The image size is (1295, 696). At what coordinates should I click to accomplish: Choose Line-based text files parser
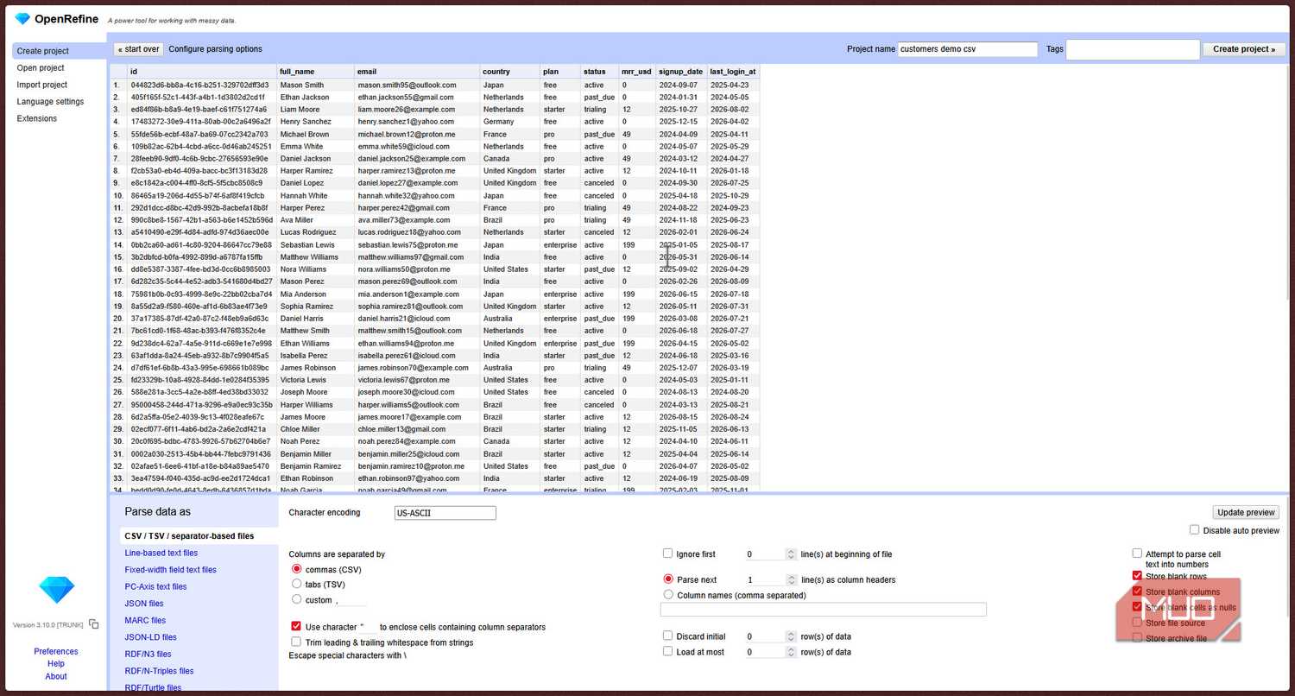pos(161,553)
